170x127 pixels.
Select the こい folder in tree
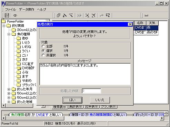[25, 55]
